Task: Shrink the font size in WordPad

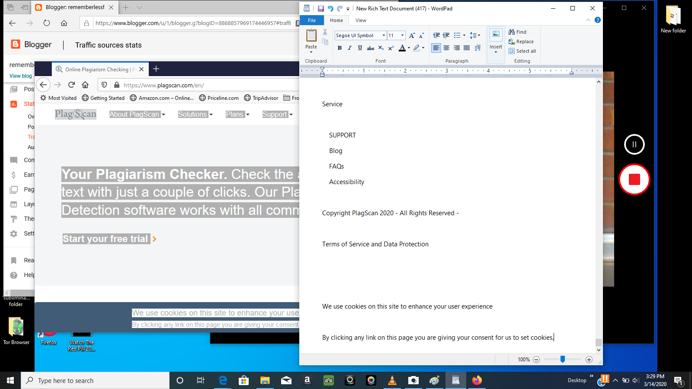Action: point(421,35)
